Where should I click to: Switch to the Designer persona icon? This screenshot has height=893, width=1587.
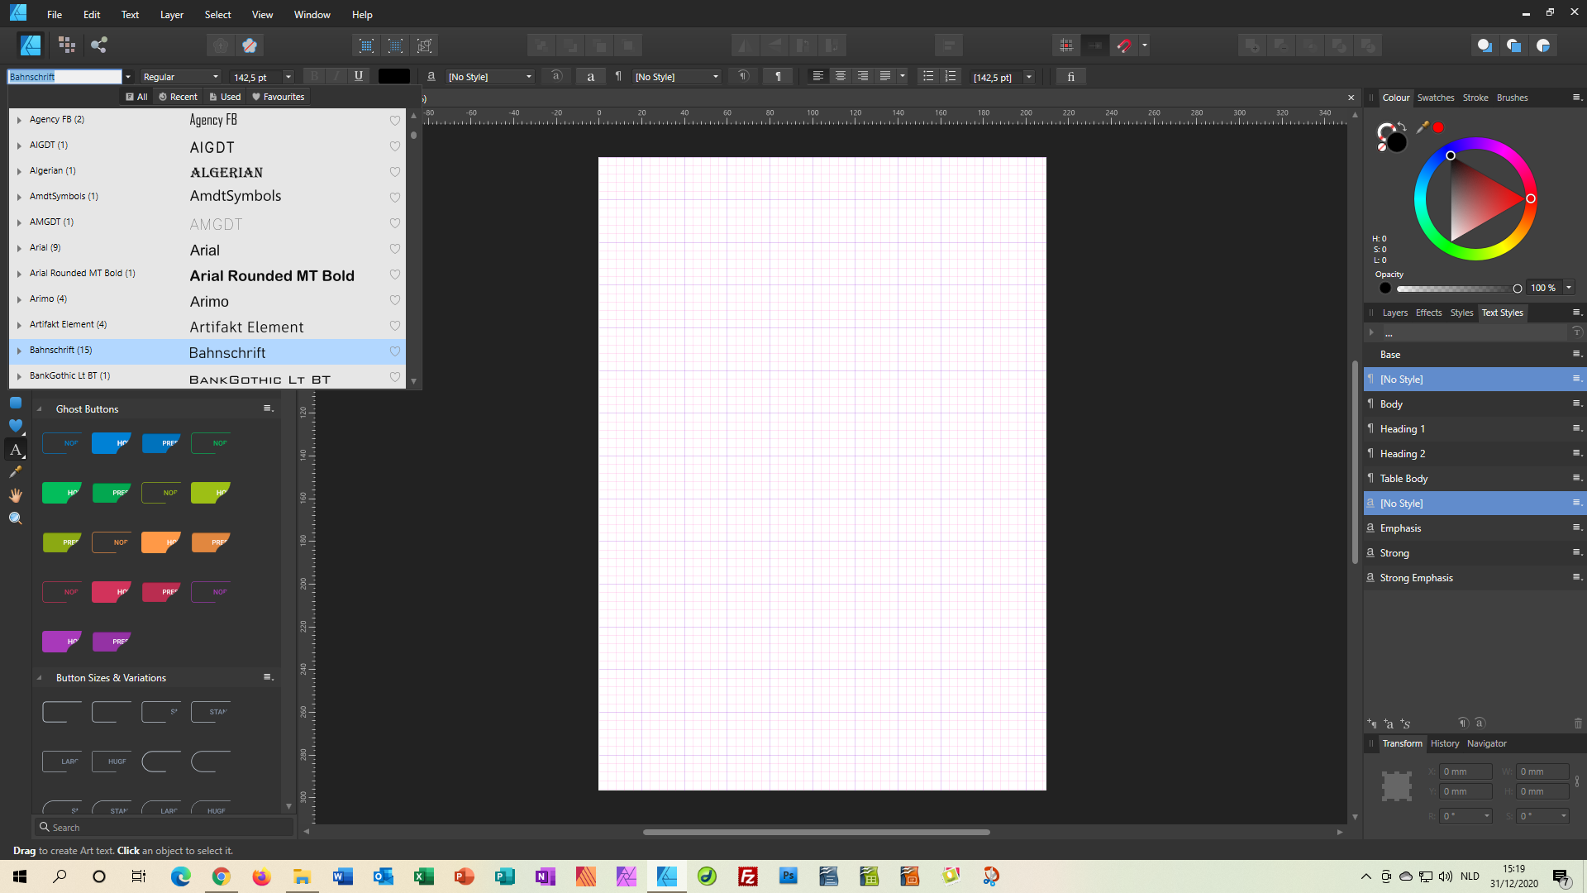point(31,45)
